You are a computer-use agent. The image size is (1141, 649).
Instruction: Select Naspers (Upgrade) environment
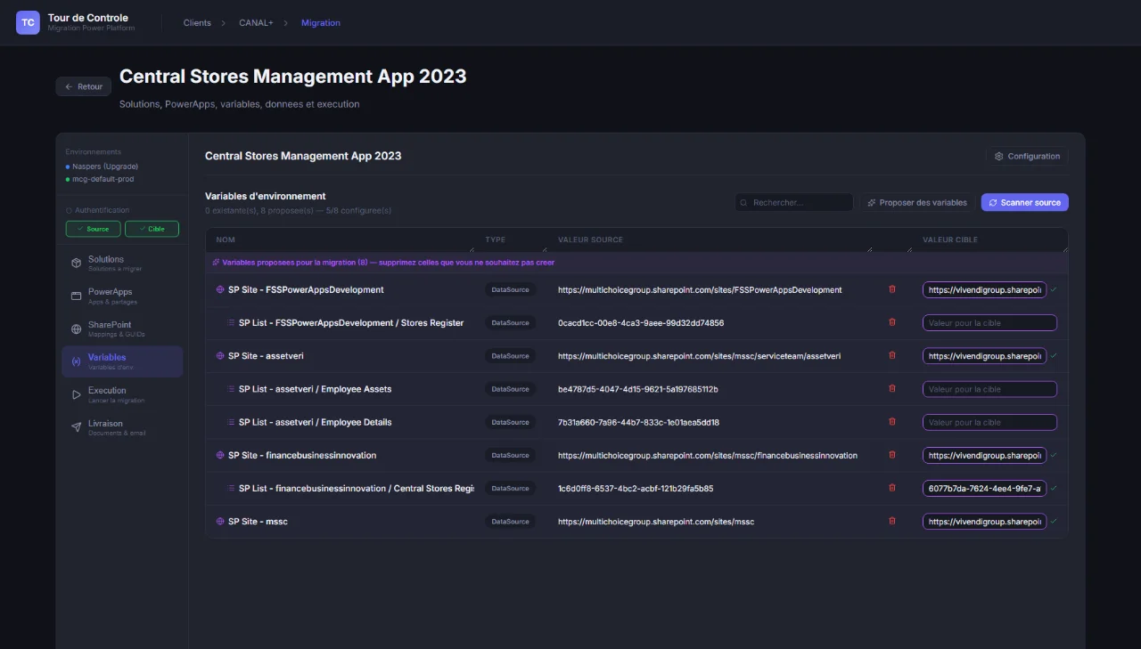102,166
